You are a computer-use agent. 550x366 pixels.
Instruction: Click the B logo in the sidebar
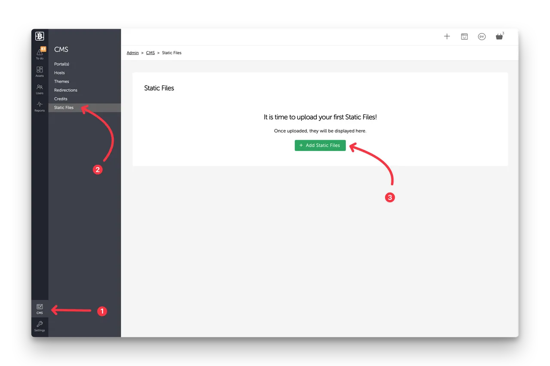point(40,36)
